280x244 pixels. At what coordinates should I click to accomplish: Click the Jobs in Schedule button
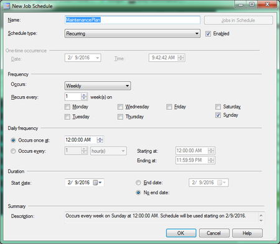click(x=238, y=20)
